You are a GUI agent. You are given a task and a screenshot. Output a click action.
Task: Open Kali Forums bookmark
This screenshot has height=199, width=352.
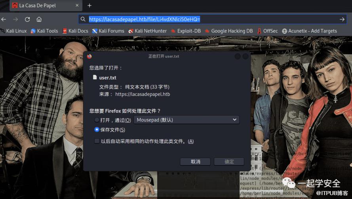[108, 31]
